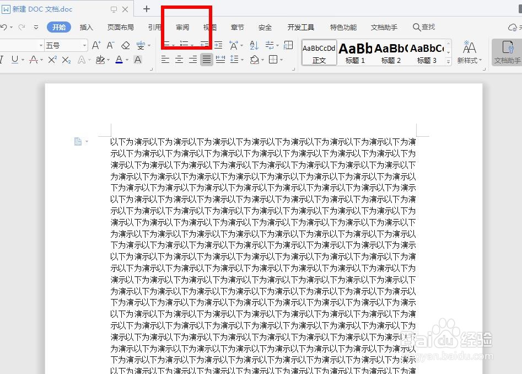The height and width of the screenshot is (374, 522).
Task: Select the subscript X₂ icon
Action: (x=66, y=60)
